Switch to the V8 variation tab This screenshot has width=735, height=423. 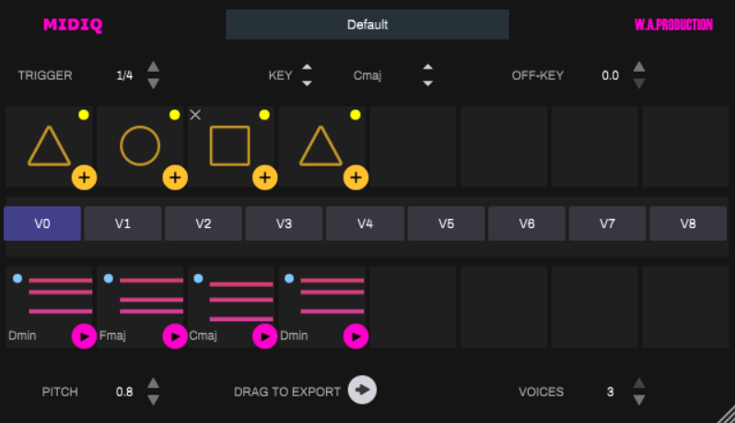688,223
